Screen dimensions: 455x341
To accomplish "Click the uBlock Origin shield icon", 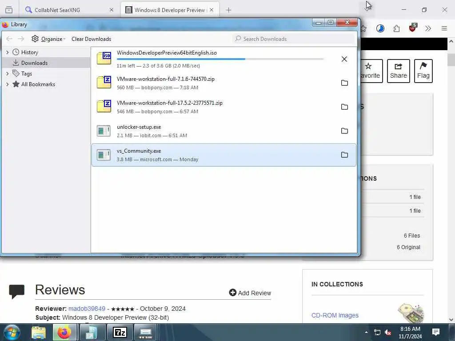I will pos(413,28).
